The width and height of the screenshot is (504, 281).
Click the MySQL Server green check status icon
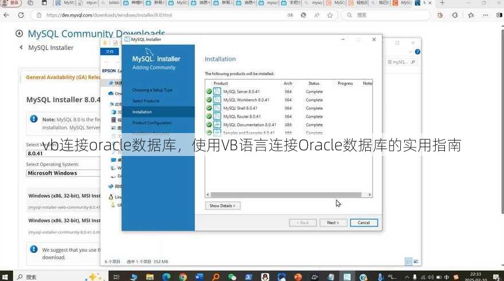click(x=209, y=91)
